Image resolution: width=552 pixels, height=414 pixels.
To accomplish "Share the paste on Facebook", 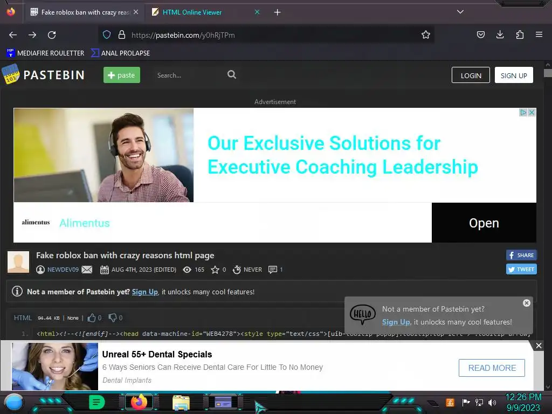I will 521,255.
